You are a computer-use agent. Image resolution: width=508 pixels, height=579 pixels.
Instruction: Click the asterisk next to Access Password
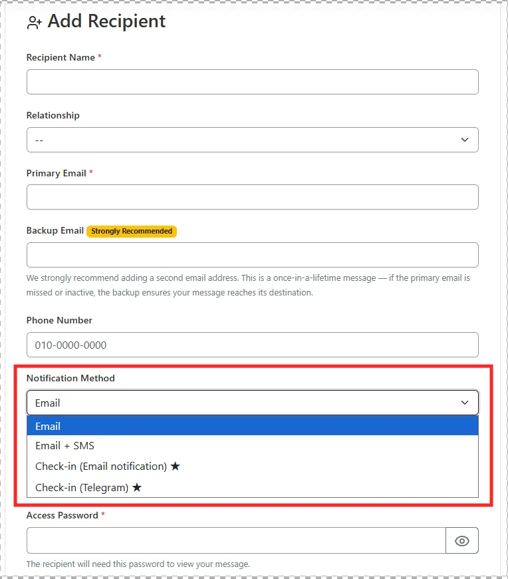click(103, 515)
